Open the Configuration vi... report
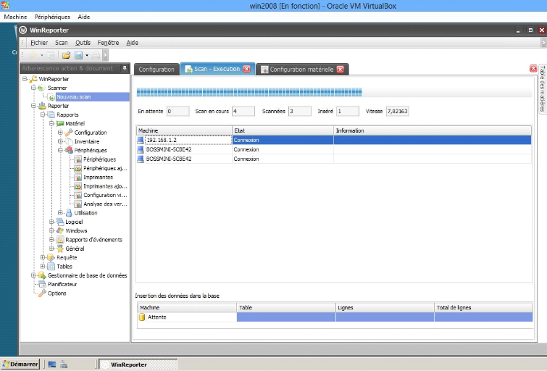The width and height of the screenshot is (547, 371). (105, 195)
